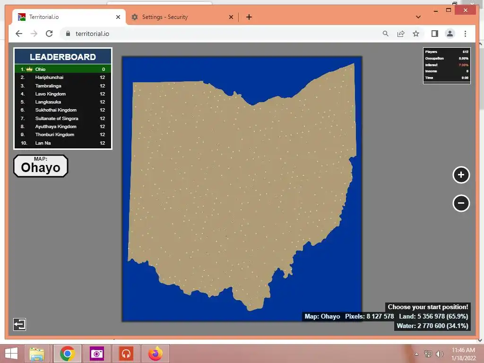Select Lan Na leaderboard row
484x363 pixels.
coord(63,143)
